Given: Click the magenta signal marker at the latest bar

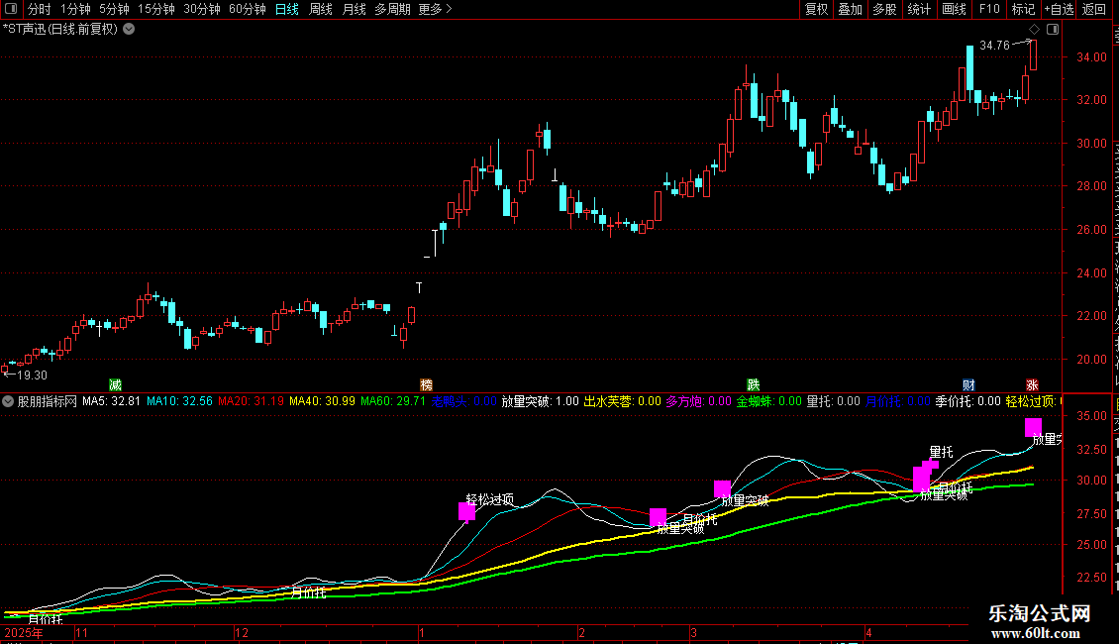Looking at the screenshot, I should pyautogui.click(x=1034, y=428).
